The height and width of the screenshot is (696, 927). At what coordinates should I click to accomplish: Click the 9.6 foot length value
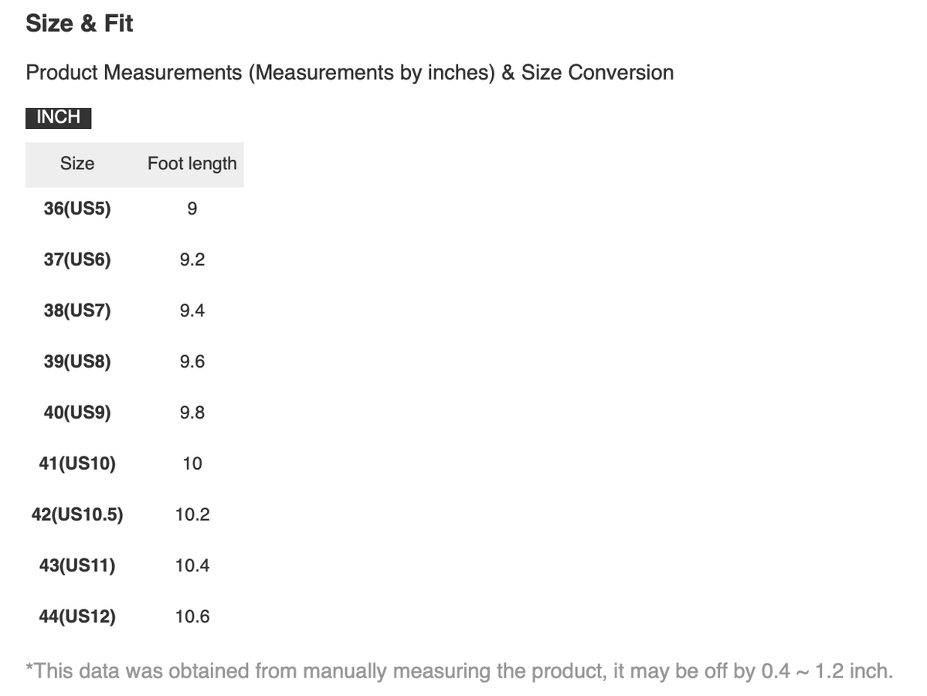[x=192, y=362]
